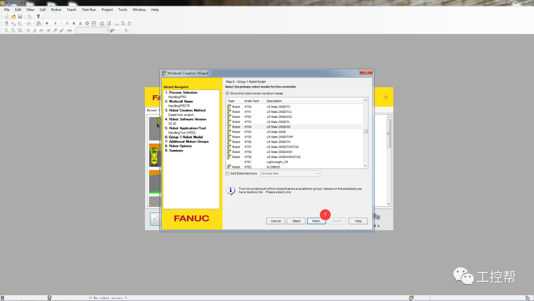Open the Window menu
Screen dimensions: 534x301
pos(139,9)
